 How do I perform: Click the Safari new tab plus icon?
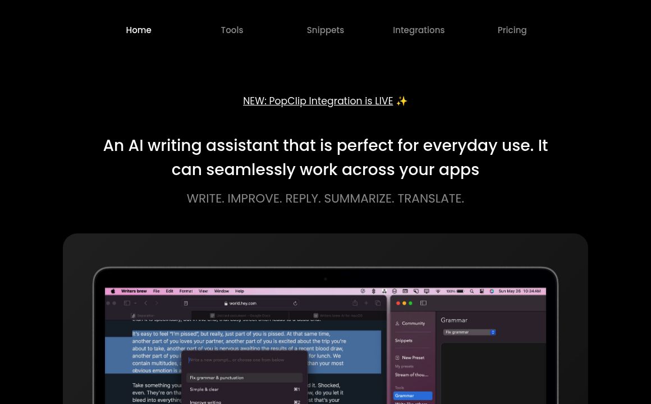[x=366, y=303]
